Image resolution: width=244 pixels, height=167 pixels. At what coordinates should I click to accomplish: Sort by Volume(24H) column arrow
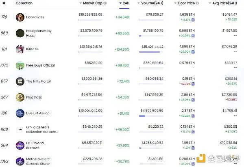[x=139, y=3]
